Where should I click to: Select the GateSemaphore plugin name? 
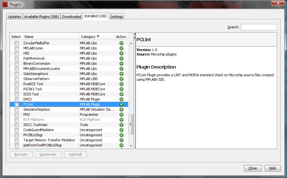click(x=36, y=74)
